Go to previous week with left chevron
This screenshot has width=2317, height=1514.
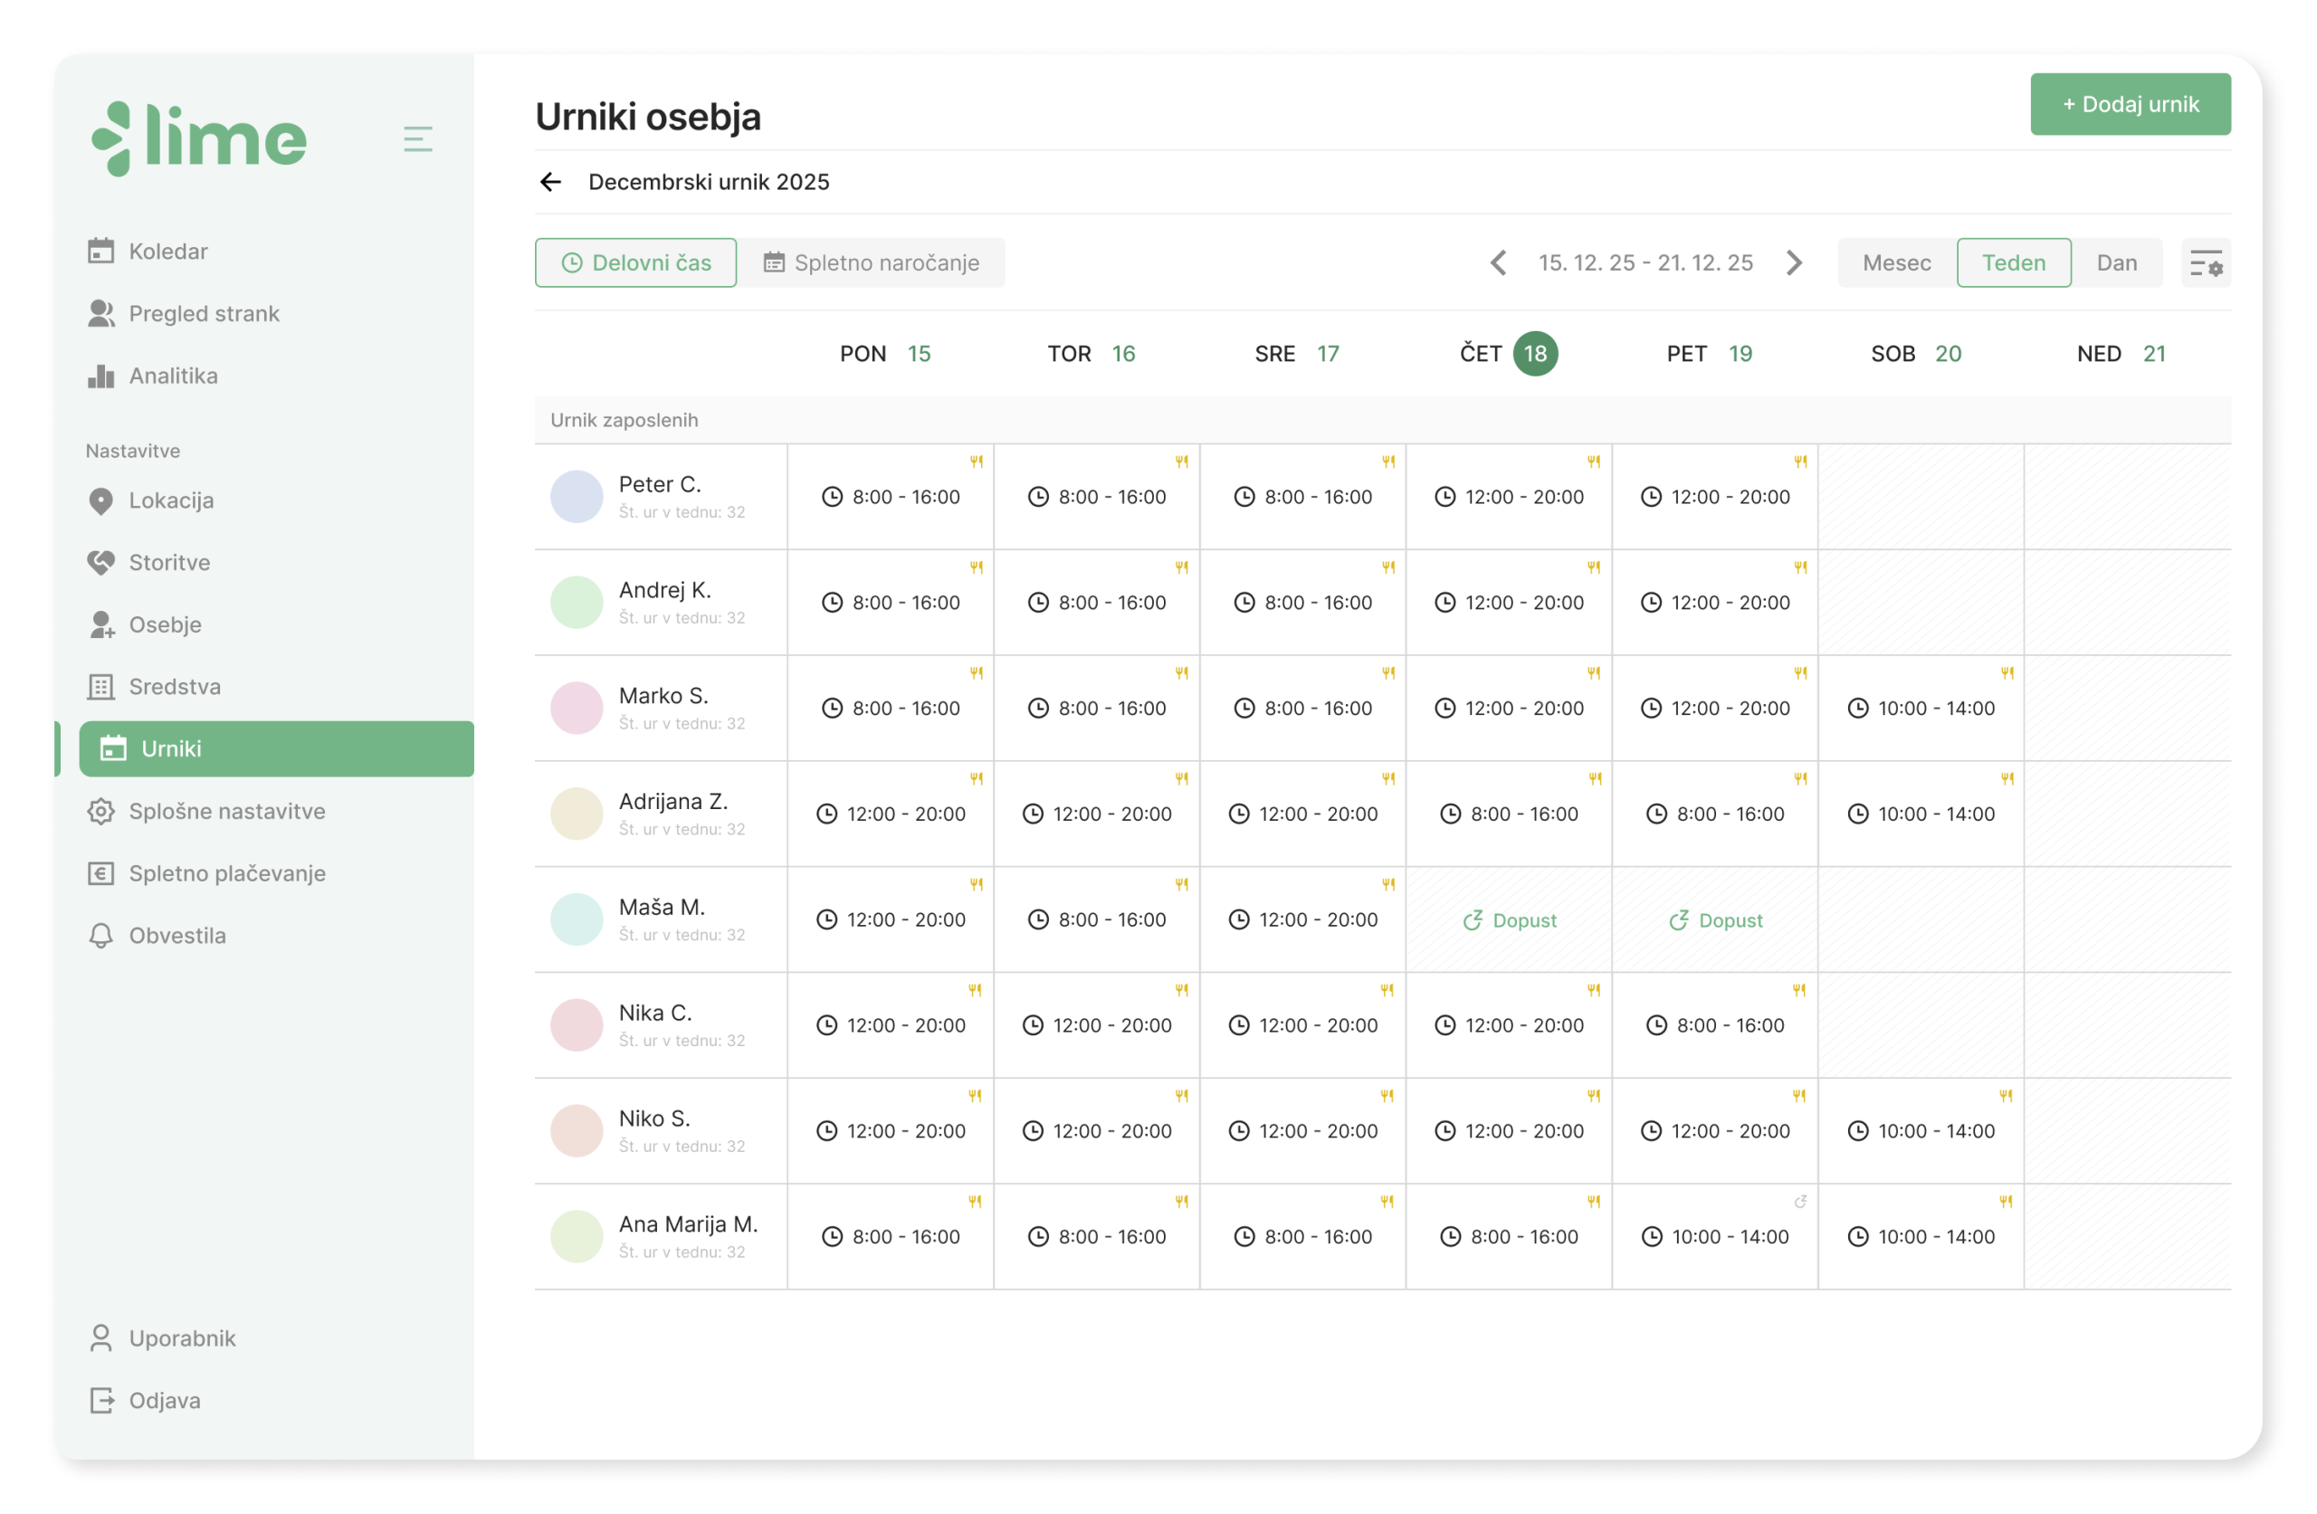[1499, 262]
